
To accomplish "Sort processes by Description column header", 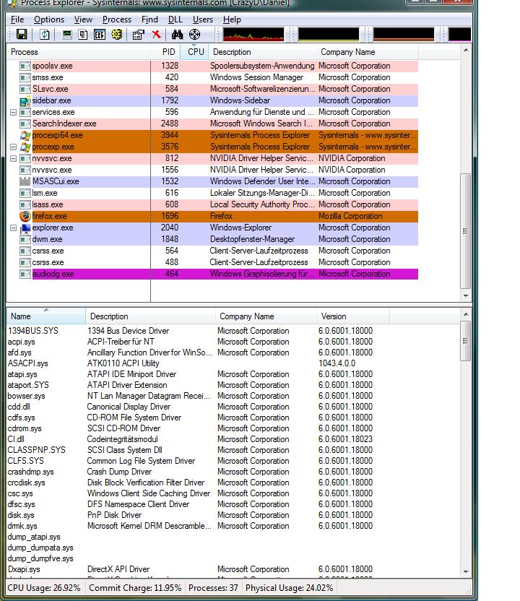I will 262,52.
